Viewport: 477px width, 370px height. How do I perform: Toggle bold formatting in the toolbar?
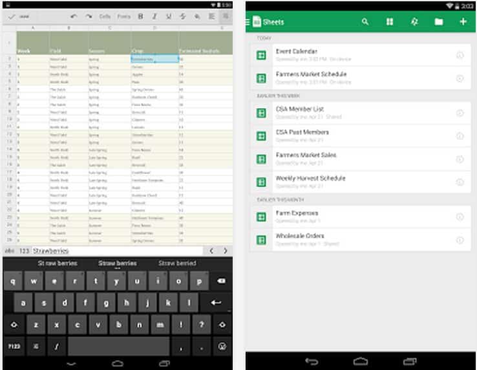point(140,16)
